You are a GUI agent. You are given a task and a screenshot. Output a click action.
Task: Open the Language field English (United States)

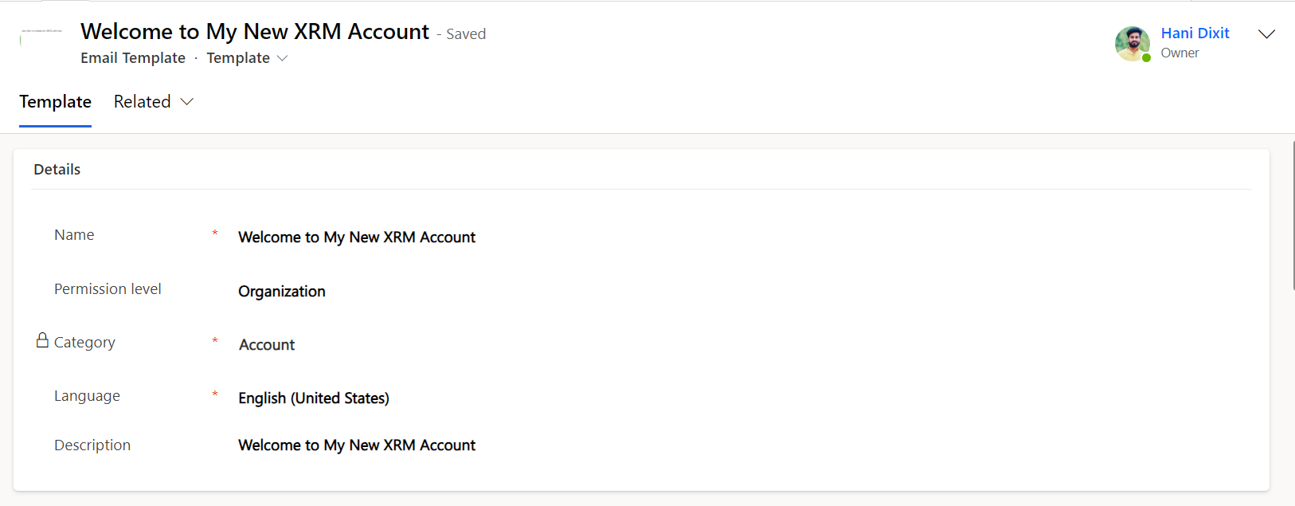pyautogui.click(x=314, y=398)
